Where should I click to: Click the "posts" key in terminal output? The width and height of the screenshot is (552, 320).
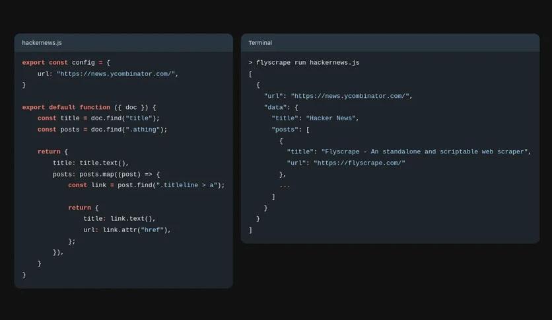[285, 130]
